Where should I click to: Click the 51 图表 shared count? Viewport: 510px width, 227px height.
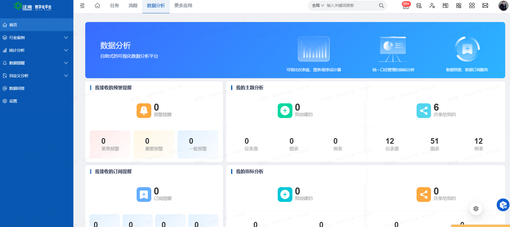pyautogui.click(x=435, y=144)
